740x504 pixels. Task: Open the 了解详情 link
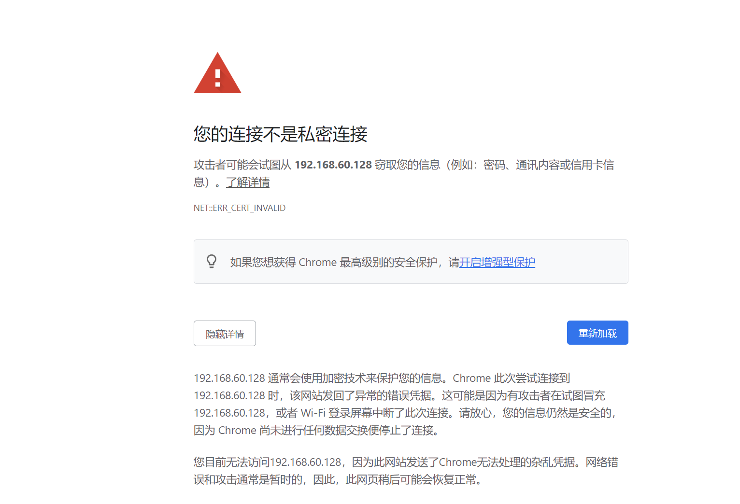pyautogui.click(x=247, y=182)
